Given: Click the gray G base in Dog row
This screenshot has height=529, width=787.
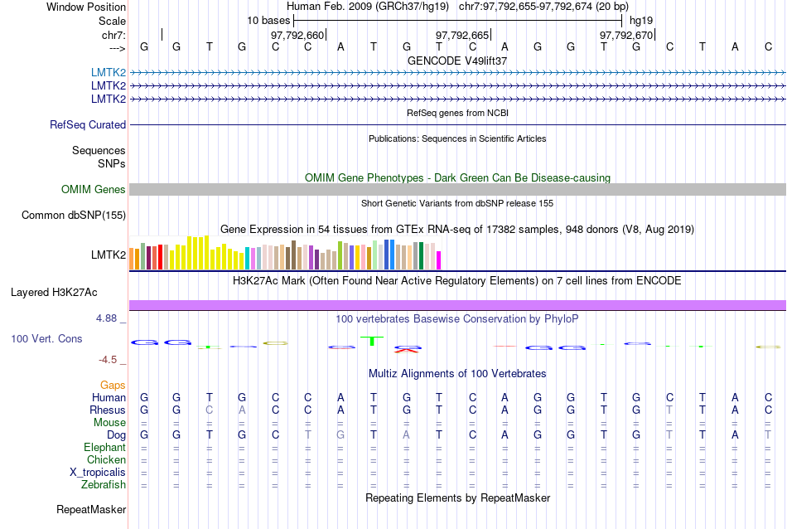Looking at the screenshot, I should pos(340,435).
